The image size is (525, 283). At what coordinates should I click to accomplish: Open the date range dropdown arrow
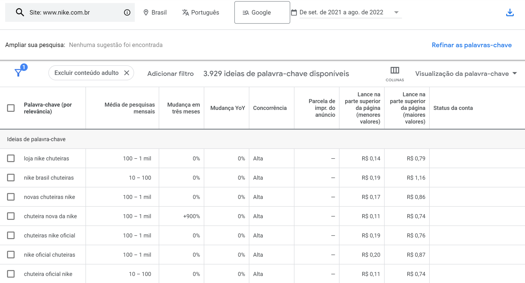396,12
